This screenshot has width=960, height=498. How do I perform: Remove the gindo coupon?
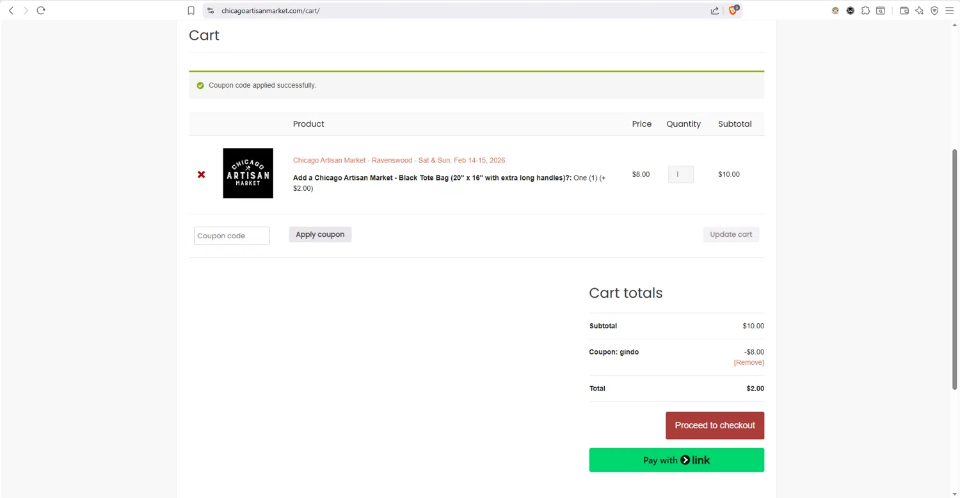coord(749,362)
